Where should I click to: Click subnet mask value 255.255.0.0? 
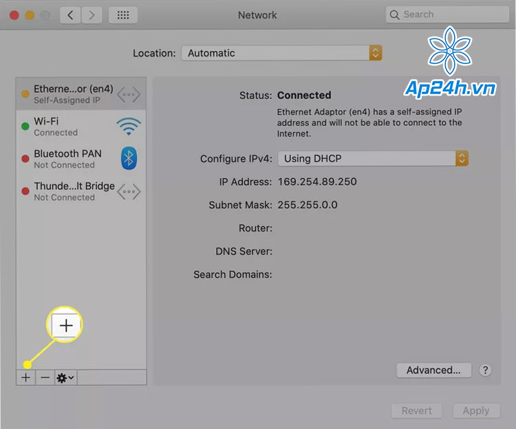pos(308,205)
